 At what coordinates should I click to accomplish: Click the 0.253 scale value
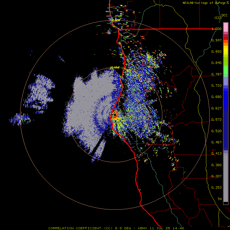(x=216, y=188)
